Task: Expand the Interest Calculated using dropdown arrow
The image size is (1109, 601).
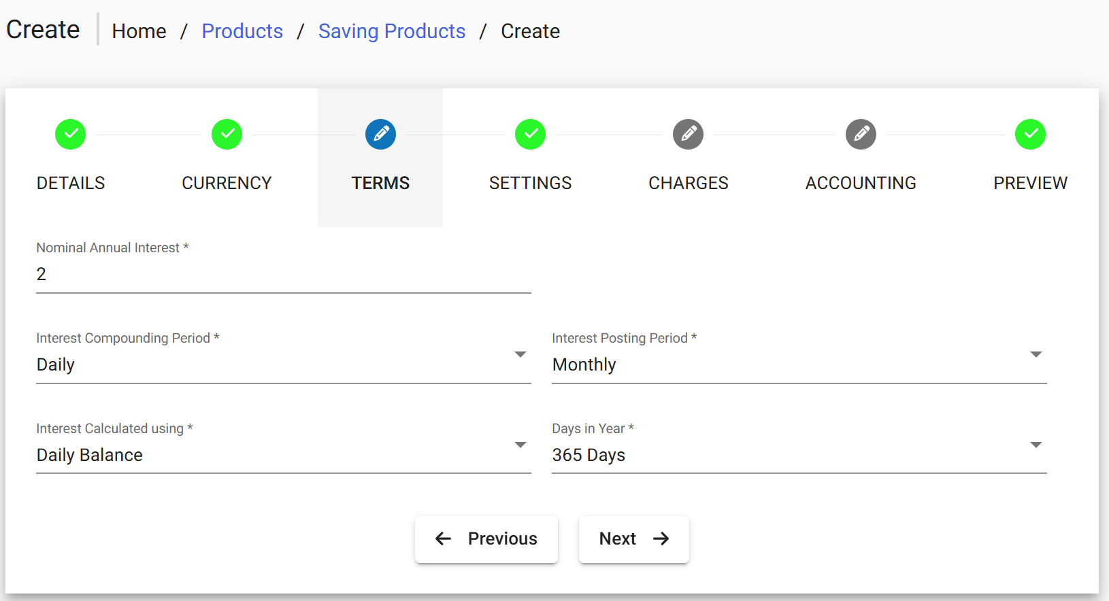Action: point(520,445)
